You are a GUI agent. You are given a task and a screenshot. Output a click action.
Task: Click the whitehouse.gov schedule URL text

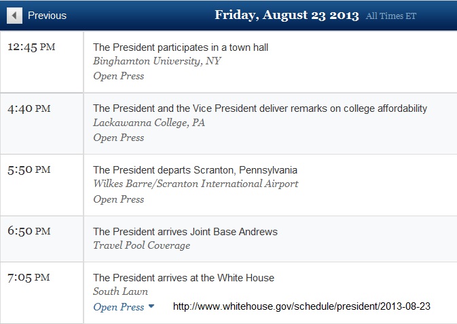coord(301,306)
